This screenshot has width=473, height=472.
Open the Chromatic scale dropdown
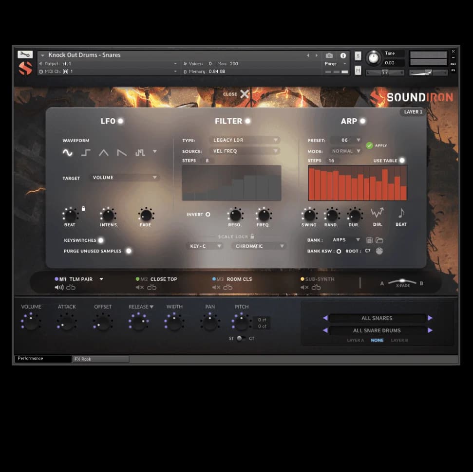pyautogui.click(x=259, y=246)
